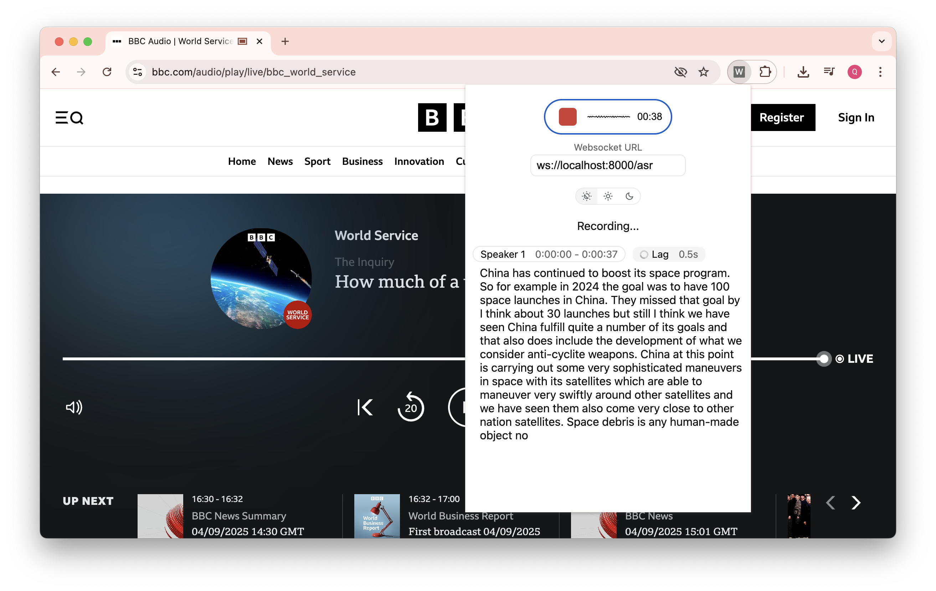Viewport: 936px width, 591px height.
Task: Click the Sign In link
Action: pyautogui.click(x=856, y=117)
